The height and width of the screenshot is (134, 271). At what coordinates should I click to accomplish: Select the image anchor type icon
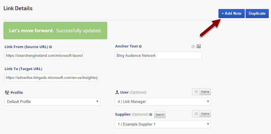(x=199, y=46)
